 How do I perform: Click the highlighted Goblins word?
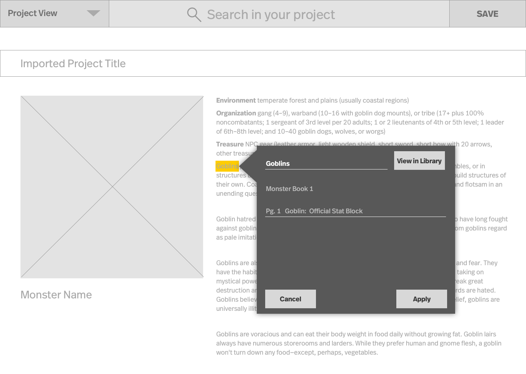click(227, 166)
